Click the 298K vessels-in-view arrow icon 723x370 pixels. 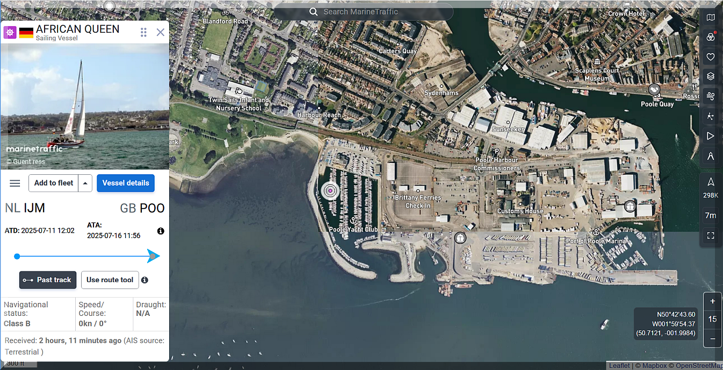[710, 182]
